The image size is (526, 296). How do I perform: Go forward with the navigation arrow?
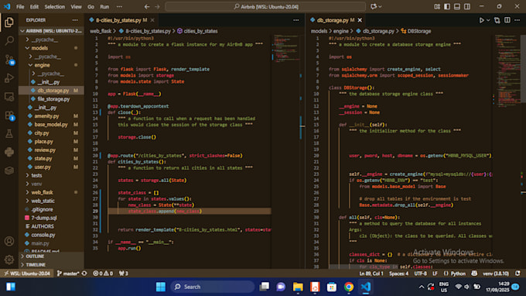click(x=157, y=7)
